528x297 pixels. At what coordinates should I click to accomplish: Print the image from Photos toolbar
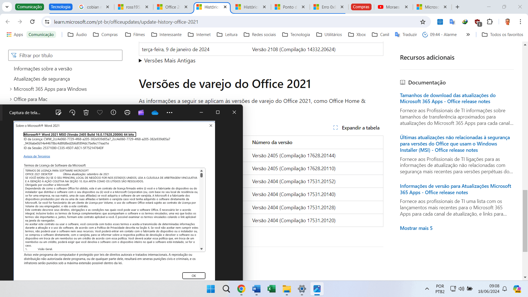click(x=127, y=112)
